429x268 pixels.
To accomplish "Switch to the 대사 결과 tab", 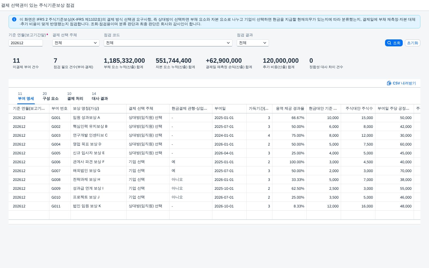I will 100,96.
